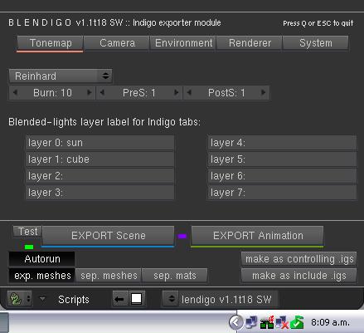Increase the PostS value with right arrow
The width and height of the screenshot is (364, 333).
pyautogui.click(x=263, y=92)
